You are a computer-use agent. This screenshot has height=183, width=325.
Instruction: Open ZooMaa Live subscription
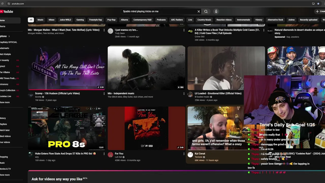click(x=6, y=96)
